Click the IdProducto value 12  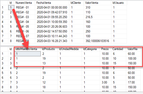coord(49,82)
